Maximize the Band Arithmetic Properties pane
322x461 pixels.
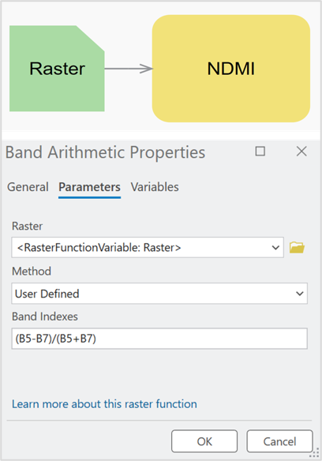click(260, 152)
